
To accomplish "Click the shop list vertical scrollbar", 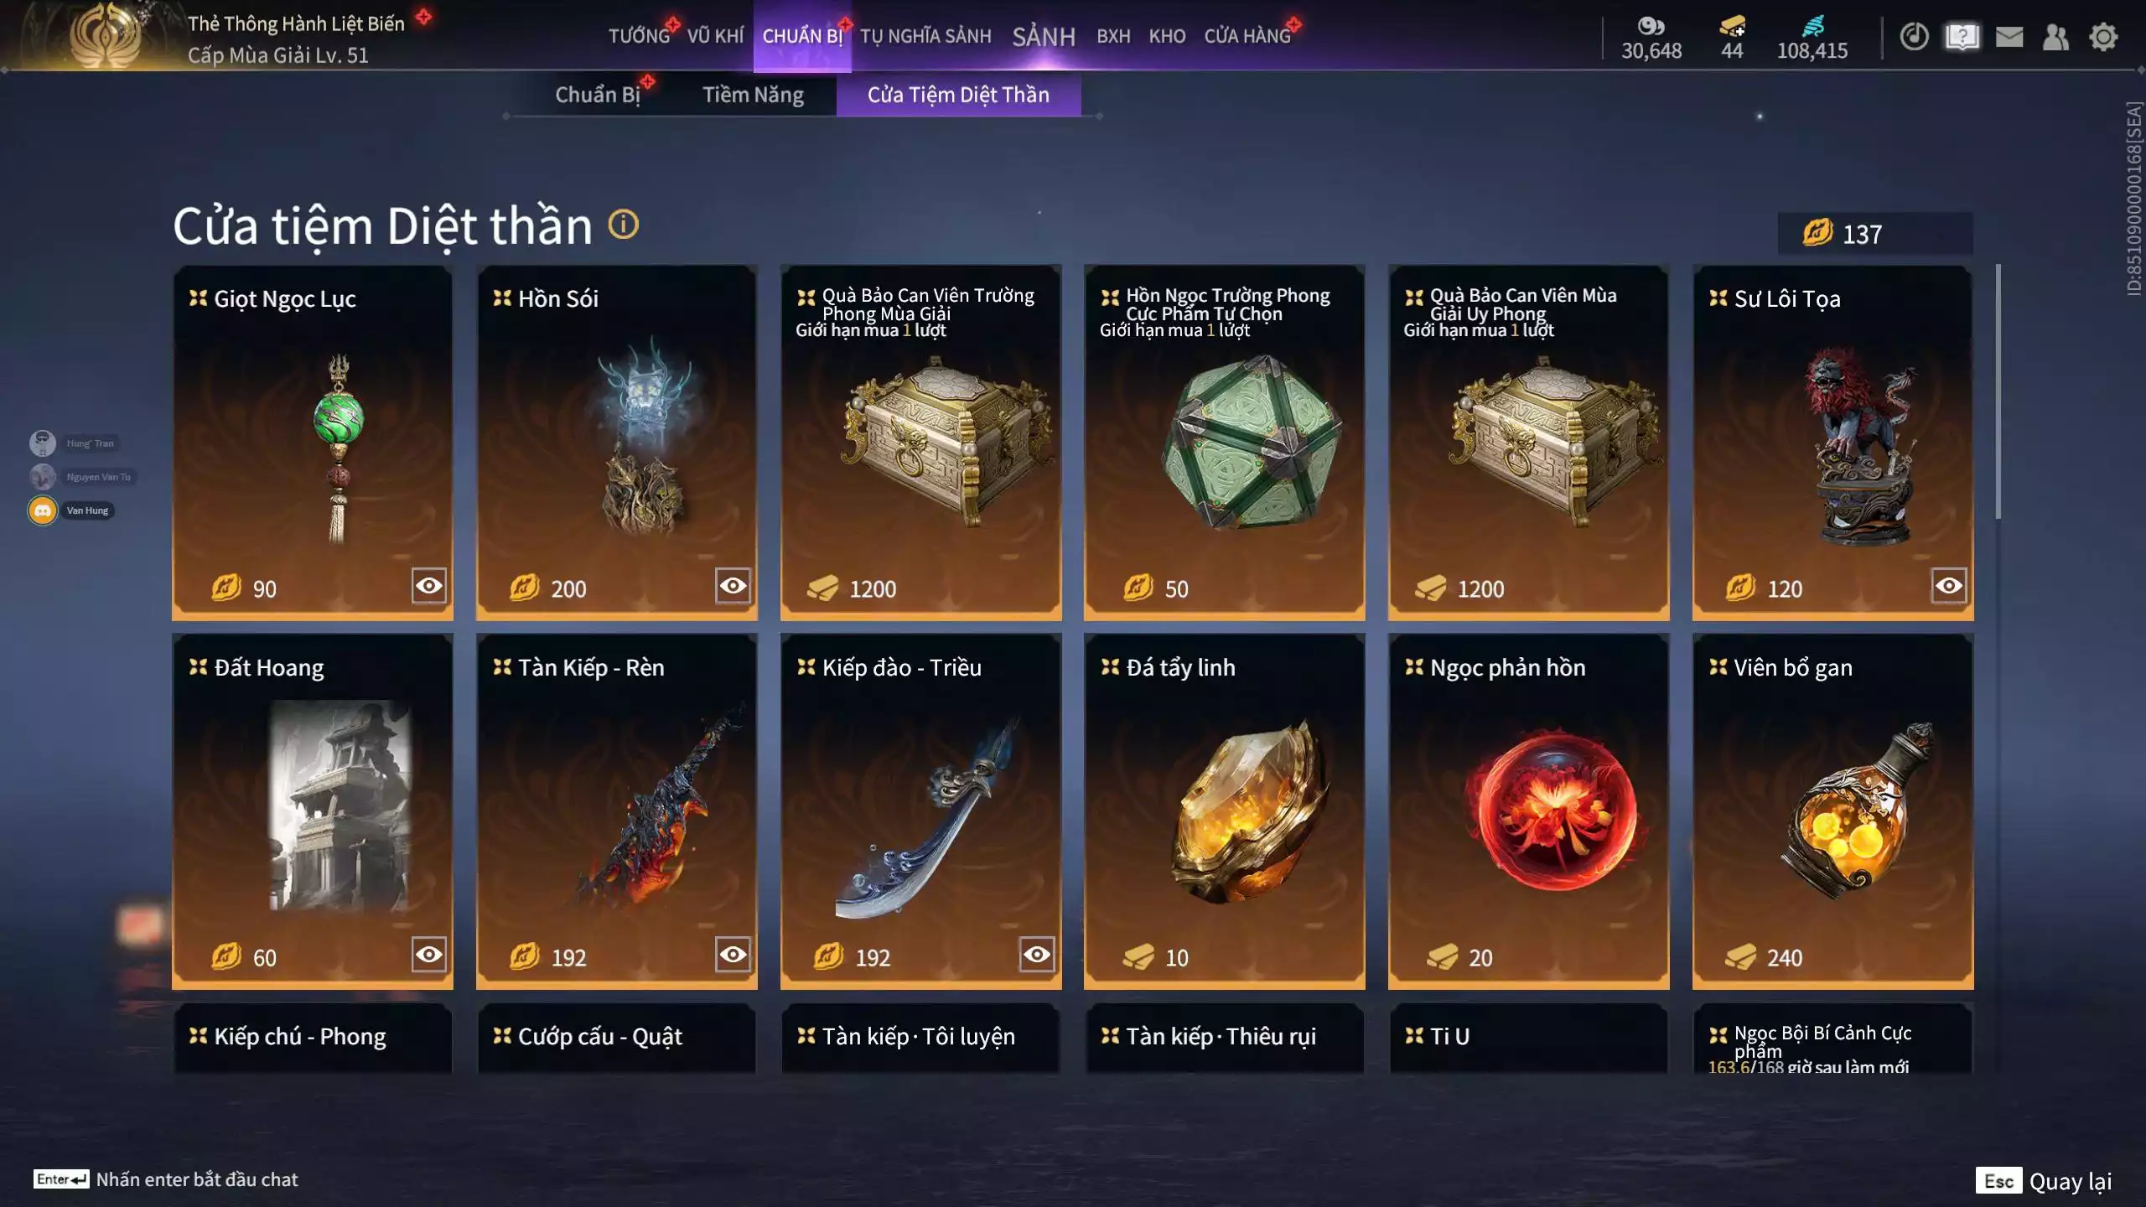I will tap(1998, 392).
